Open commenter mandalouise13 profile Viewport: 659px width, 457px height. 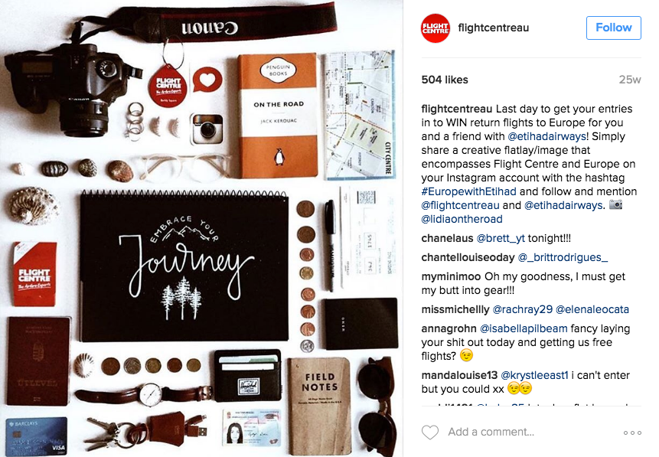coord(459,375)
